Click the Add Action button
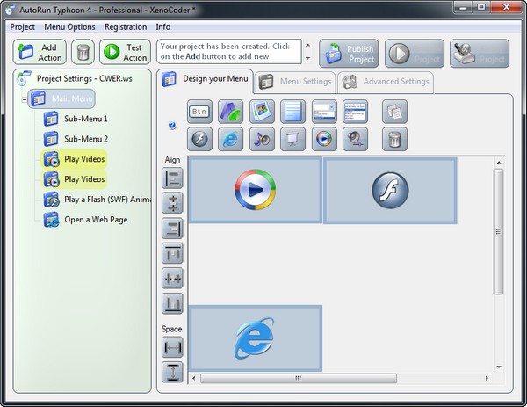This screenshot has height=407, width=527. click(x=39, y=52)
